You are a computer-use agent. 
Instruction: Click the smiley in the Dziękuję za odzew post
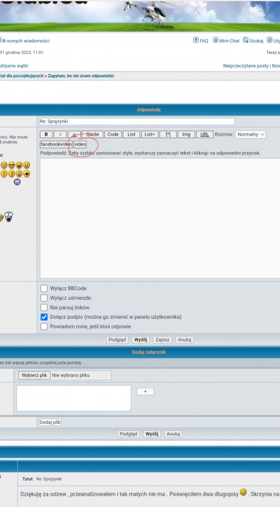click(243, 492)
